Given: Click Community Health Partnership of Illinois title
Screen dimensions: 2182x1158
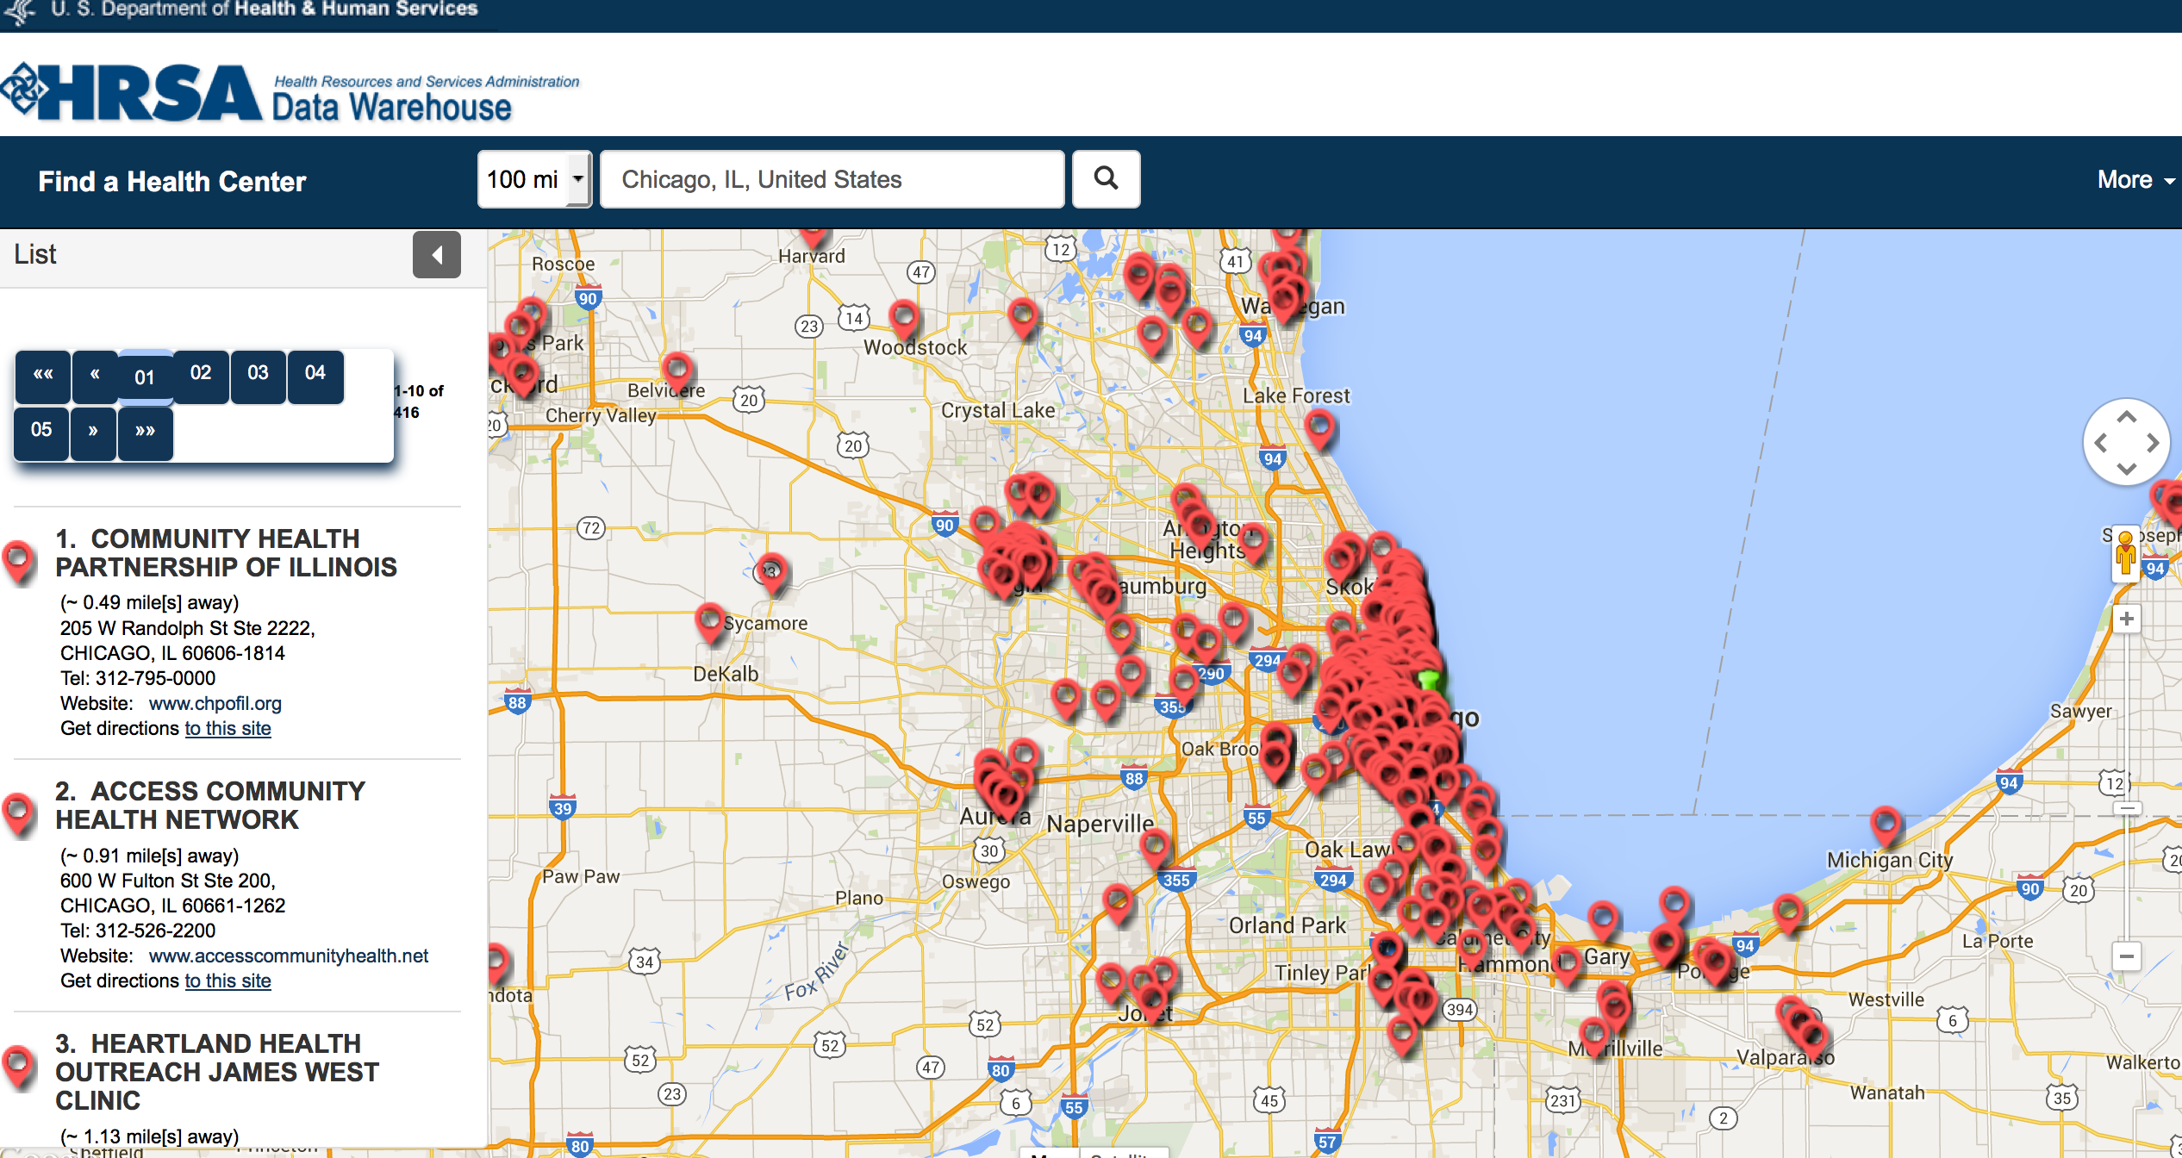Looking at the screenshot, I should point(226,553).
